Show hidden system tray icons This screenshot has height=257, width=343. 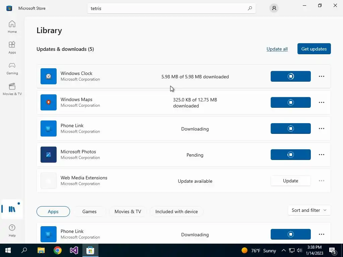click(x=283, y=250)
